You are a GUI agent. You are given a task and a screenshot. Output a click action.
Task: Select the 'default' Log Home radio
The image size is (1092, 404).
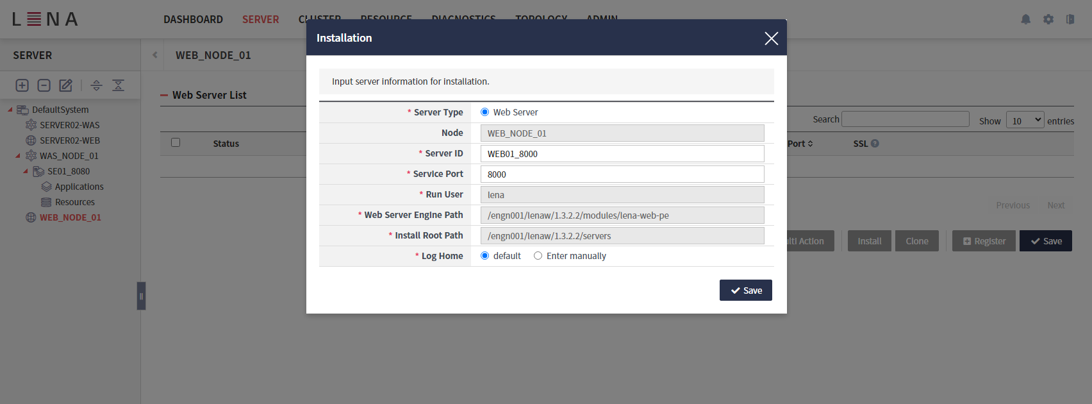[x=485, y=256]
